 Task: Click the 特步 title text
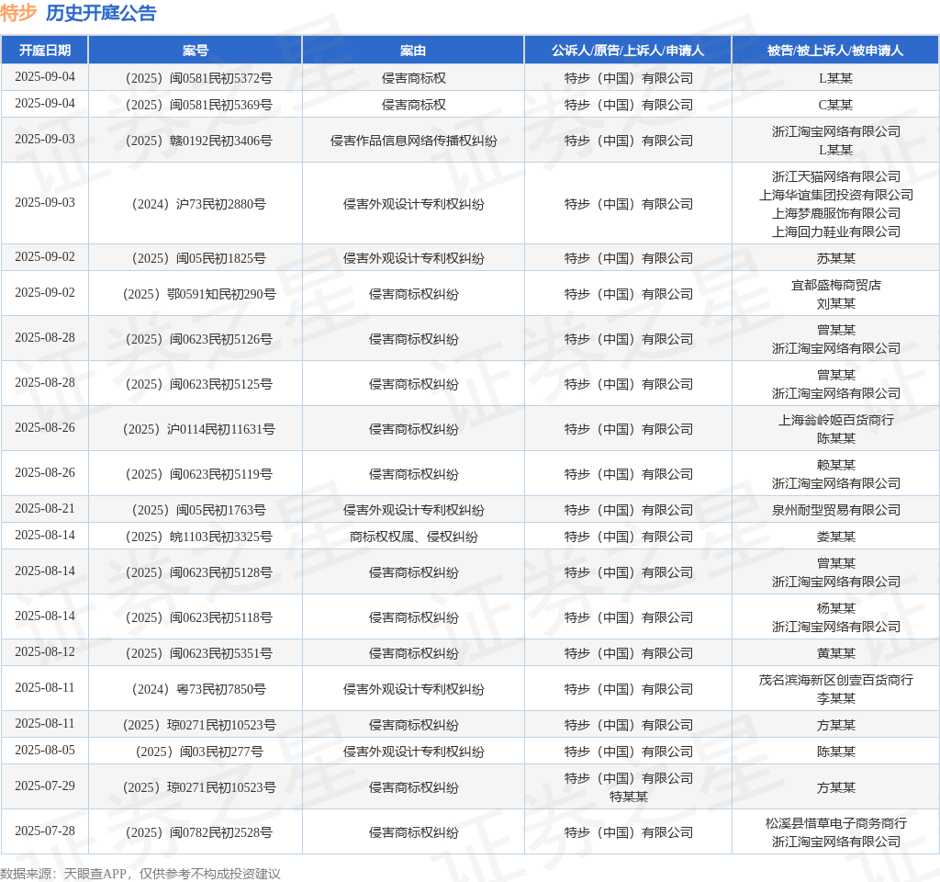18,13
